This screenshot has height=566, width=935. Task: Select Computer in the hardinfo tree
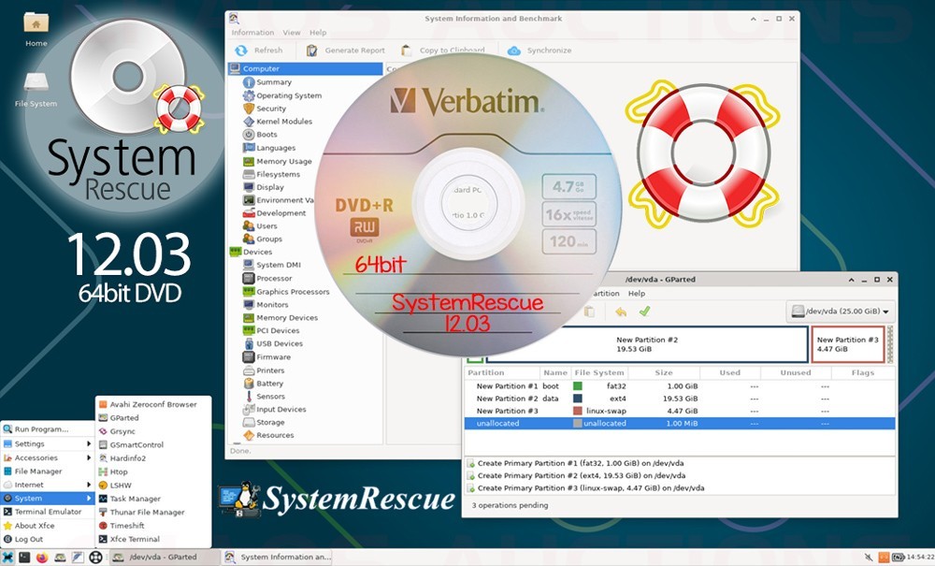(306, 69)
